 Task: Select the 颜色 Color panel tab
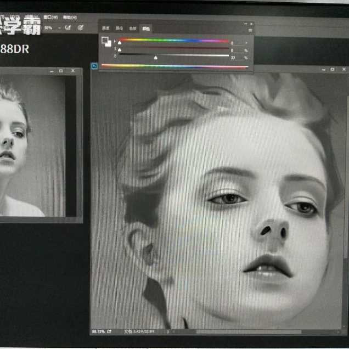(x=146, y=29)
